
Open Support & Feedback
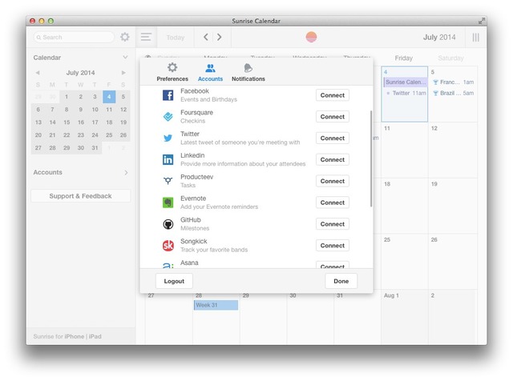(x=80, y=196)
